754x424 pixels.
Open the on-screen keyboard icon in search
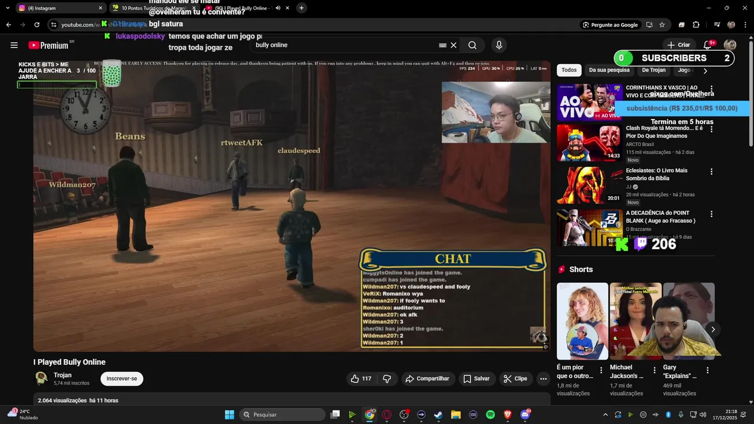443,45
